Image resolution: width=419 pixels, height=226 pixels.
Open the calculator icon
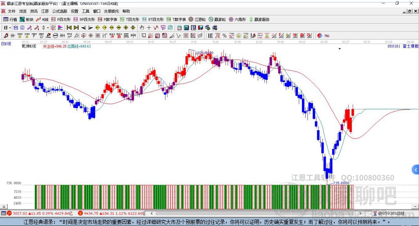pyautogui.click(x=186, y=28)
